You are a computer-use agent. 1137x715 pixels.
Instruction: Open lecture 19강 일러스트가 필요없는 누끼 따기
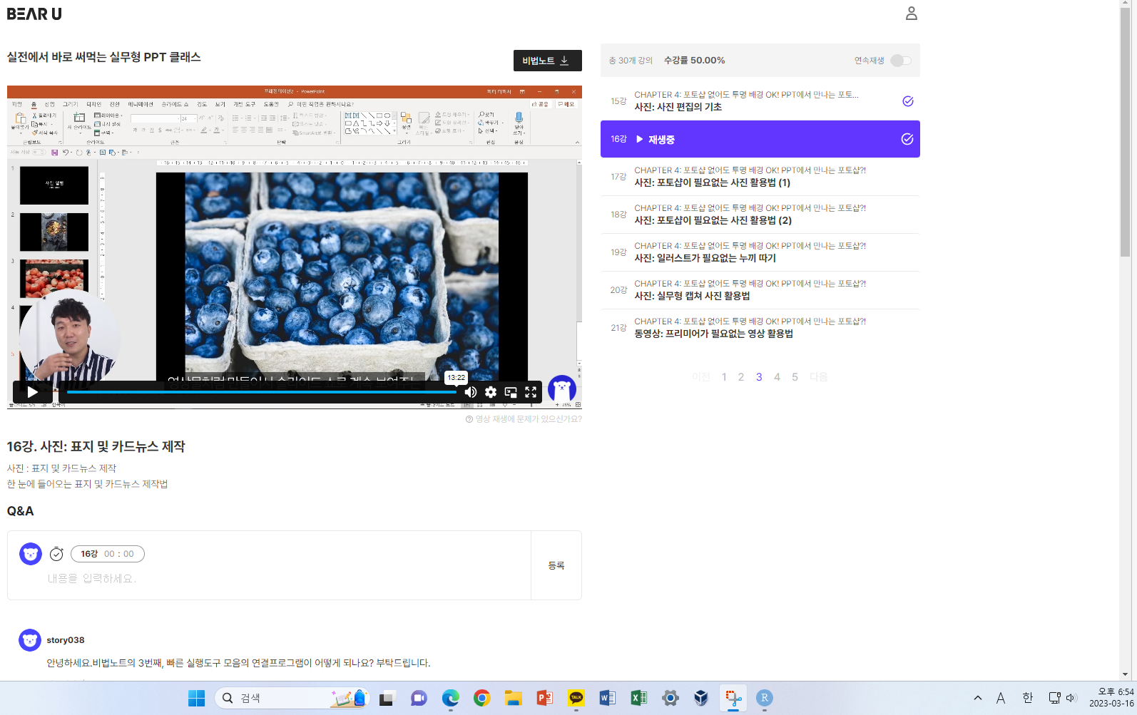760,252
